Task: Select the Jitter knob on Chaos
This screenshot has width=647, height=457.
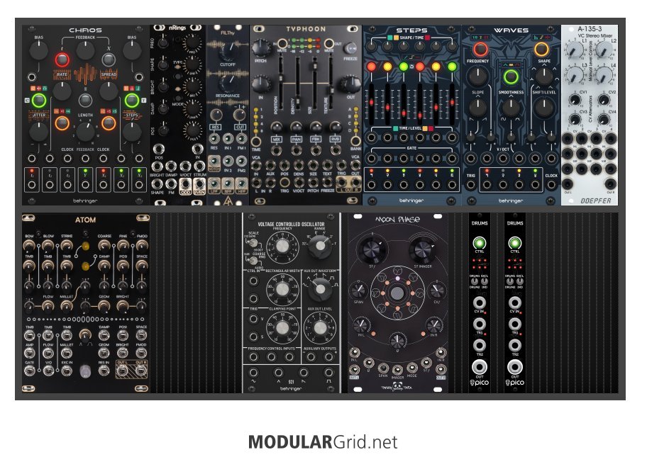Action: pos(38,132)
